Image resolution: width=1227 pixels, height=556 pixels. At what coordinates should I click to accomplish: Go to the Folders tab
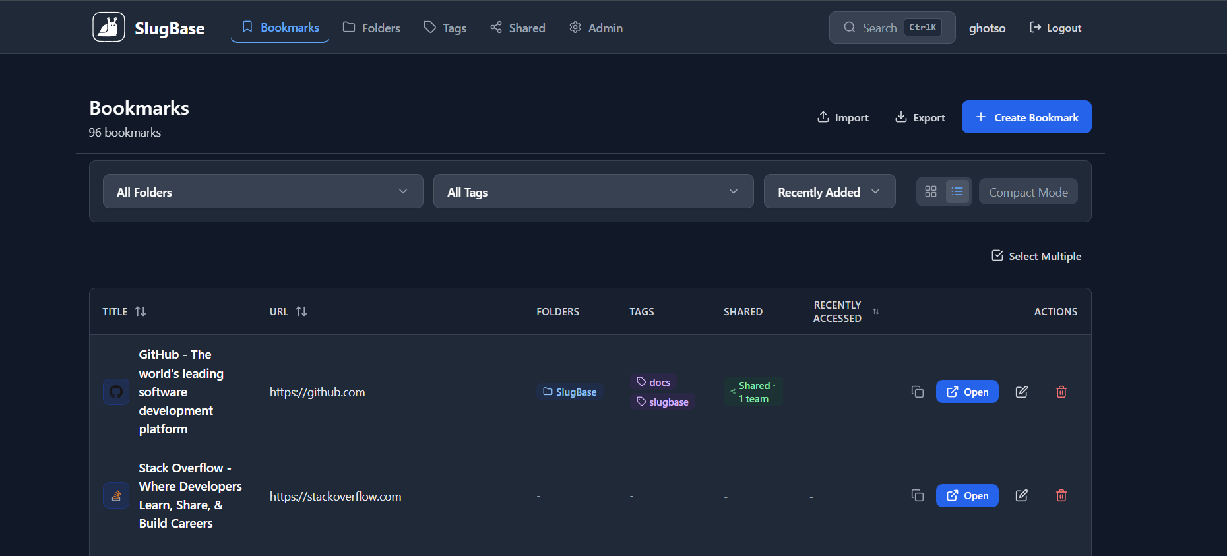[371, 28]
